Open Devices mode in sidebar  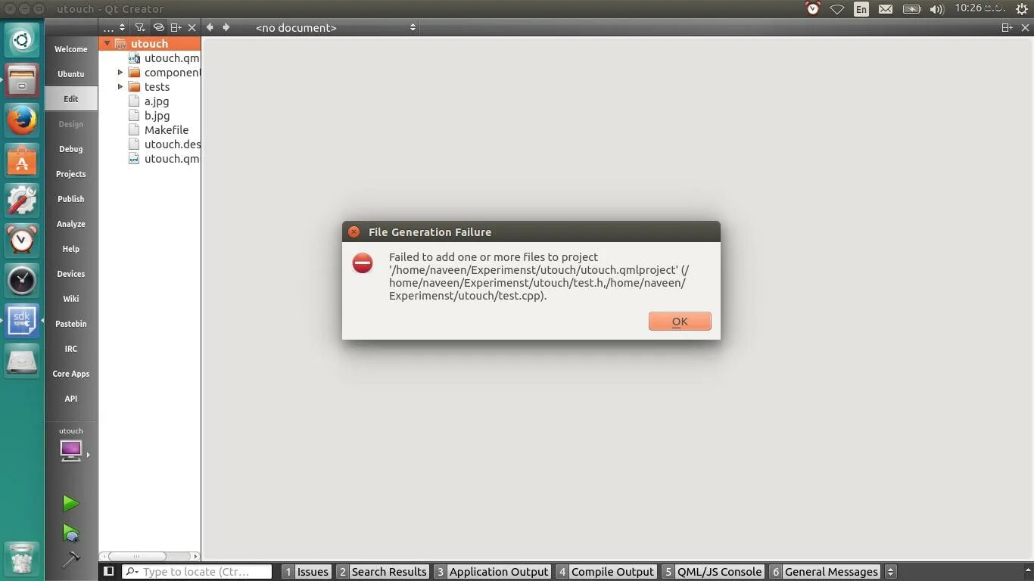click(70, 274)
